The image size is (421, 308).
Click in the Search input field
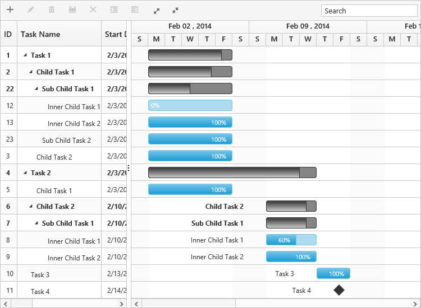[x=369, y=11]
